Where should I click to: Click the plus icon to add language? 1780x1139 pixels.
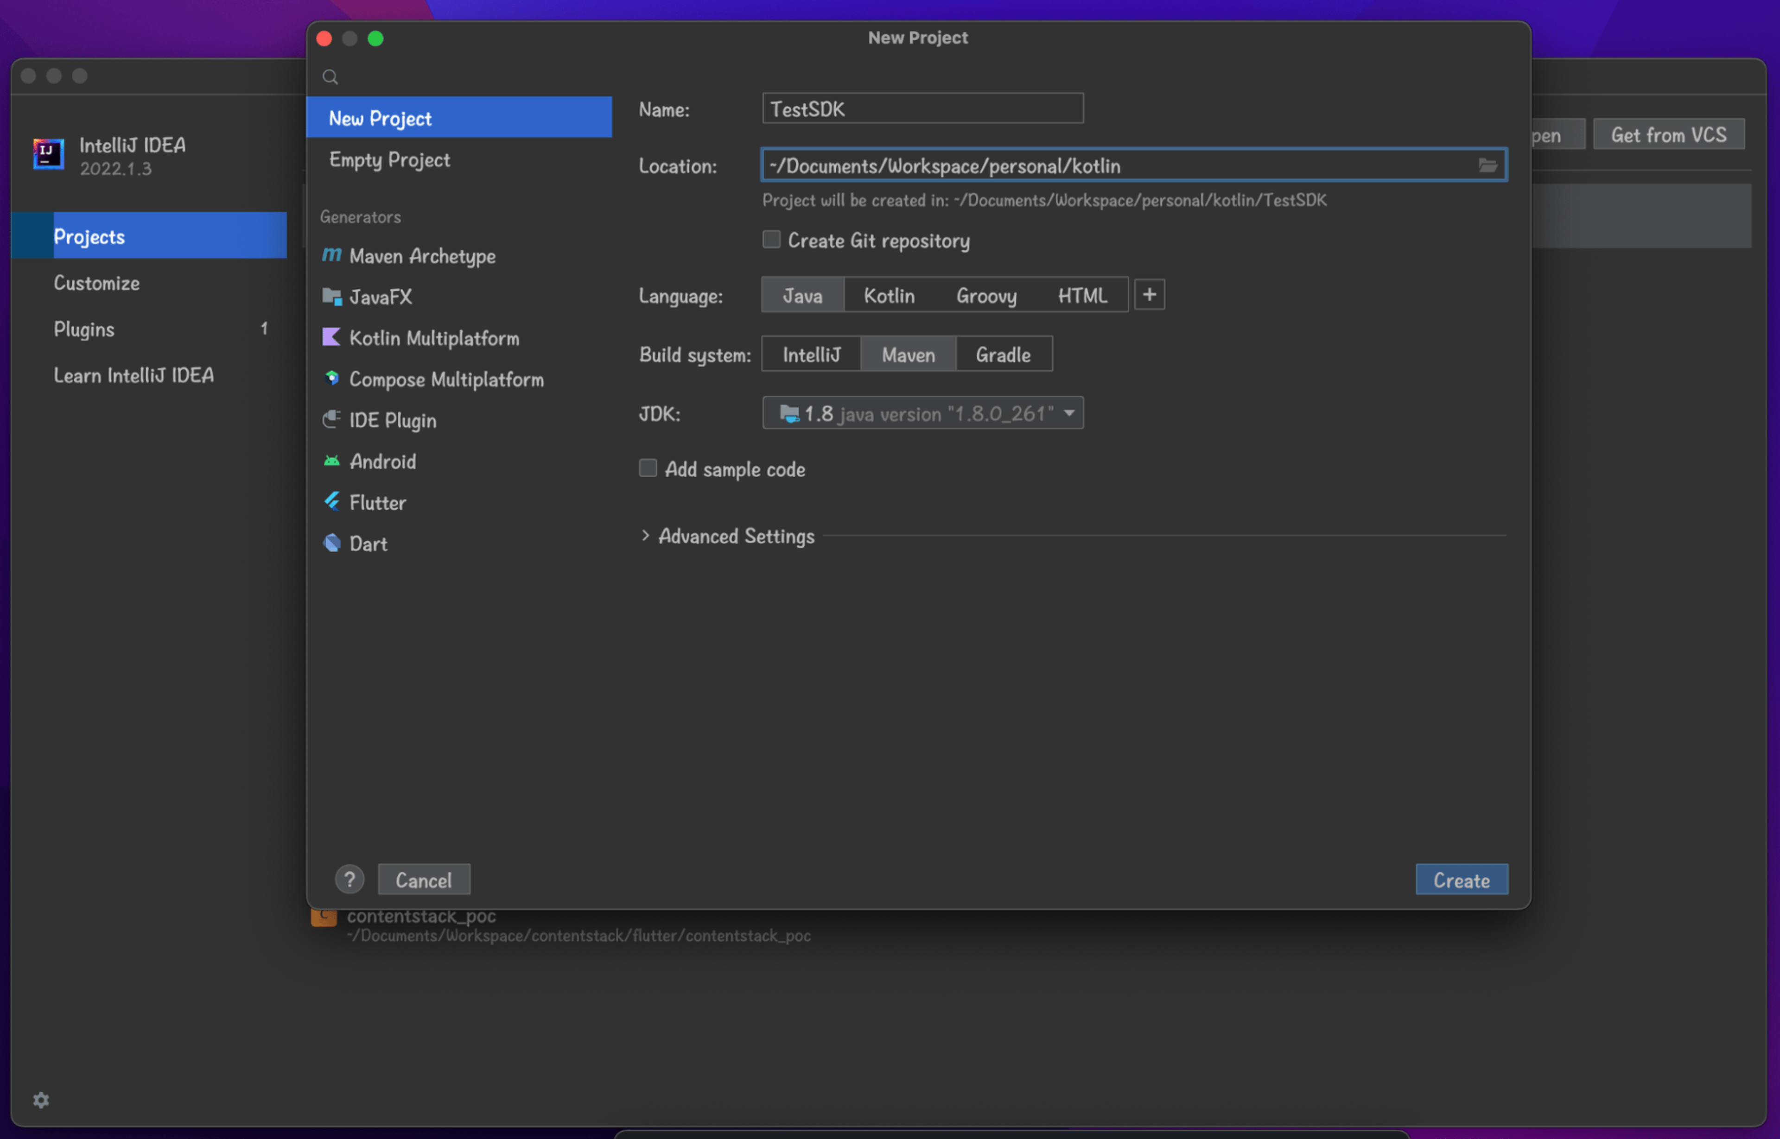pos(1149,294)
